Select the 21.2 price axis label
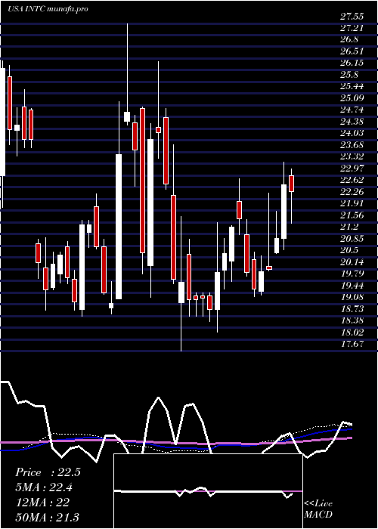378x529 pixels. point(349,227)
